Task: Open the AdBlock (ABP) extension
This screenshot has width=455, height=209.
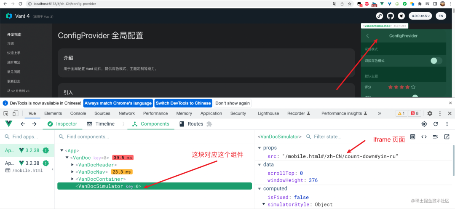Action: click(x=367, y=4)
